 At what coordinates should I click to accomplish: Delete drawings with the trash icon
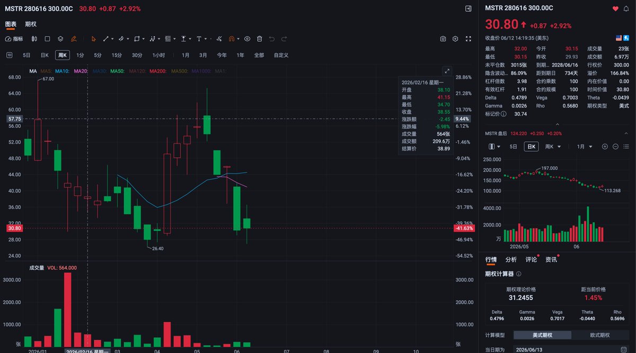(x=260, y=39)
